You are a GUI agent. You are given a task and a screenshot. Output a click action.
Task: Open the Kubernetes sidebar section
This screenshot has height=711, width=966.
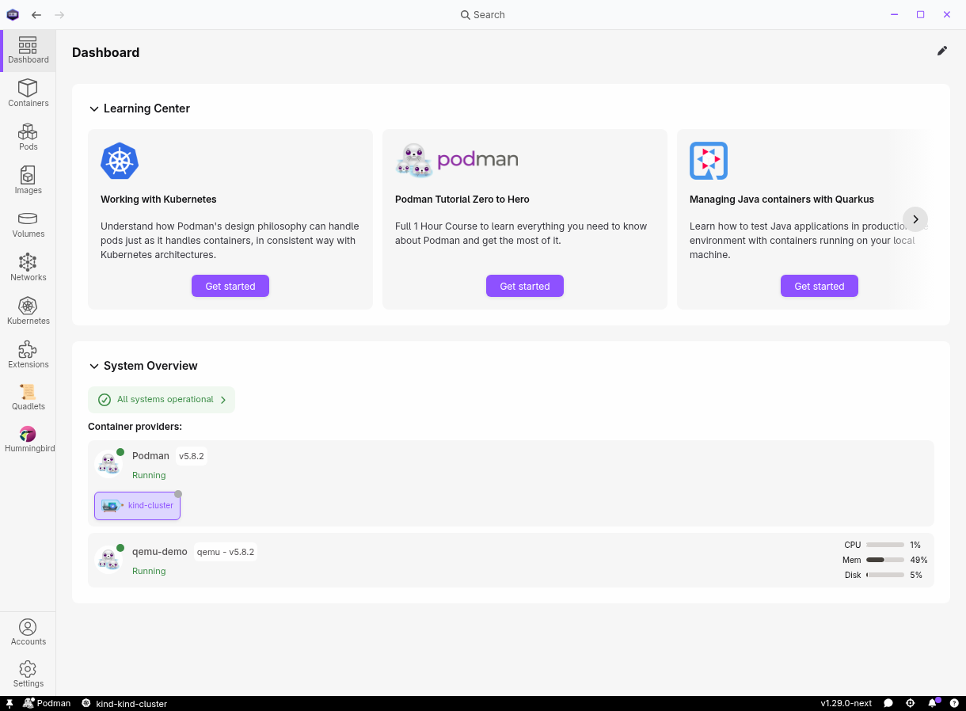28,311
